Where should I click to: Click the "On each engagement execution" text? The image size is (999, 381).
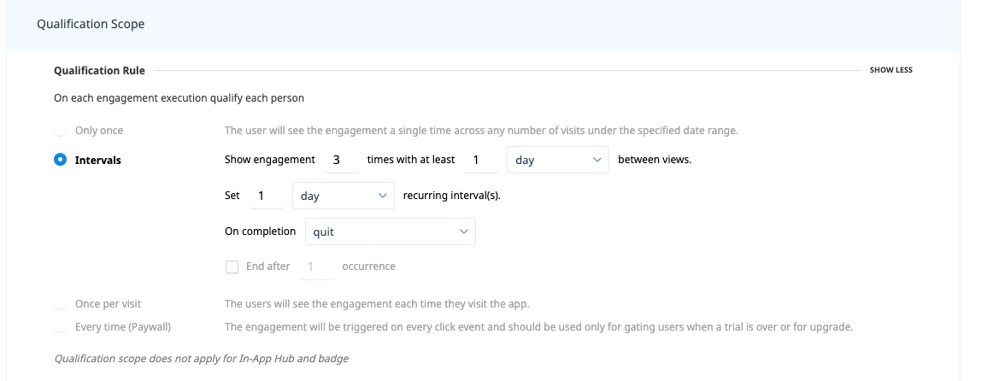(179, 98)
